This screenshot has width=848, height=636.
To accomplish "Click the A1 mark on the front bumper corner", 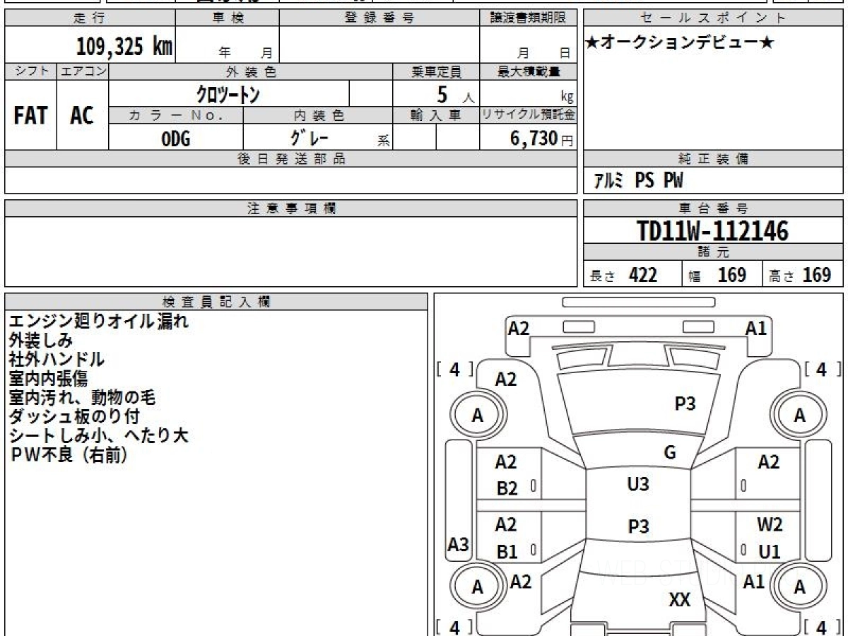I will point(756,328).
